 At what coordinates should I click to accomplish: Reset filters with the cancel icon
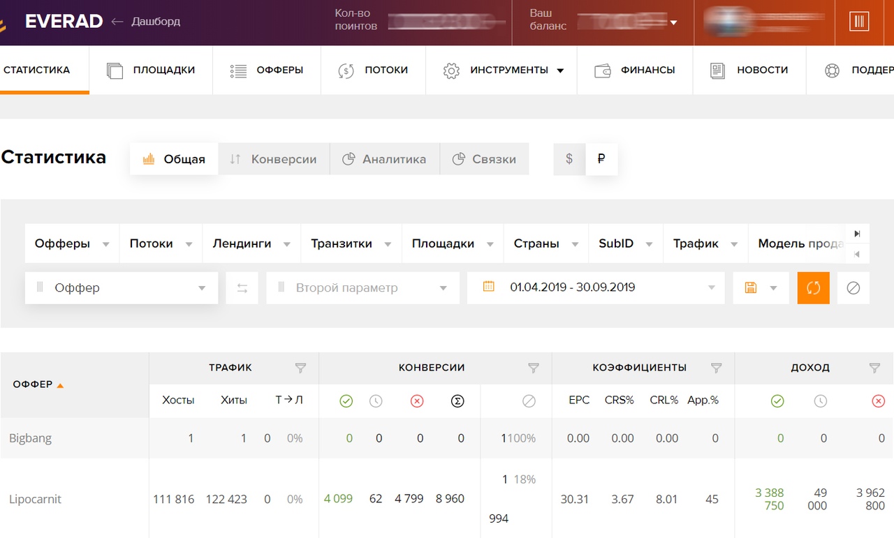click(853, 287)
